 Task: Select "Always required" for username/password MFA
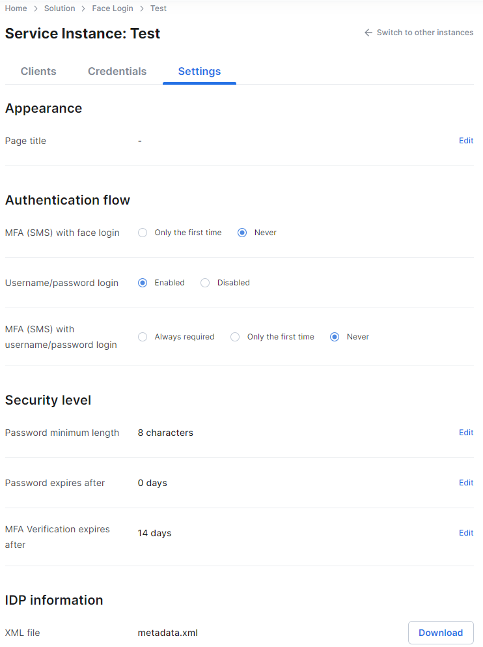point(142,336)
